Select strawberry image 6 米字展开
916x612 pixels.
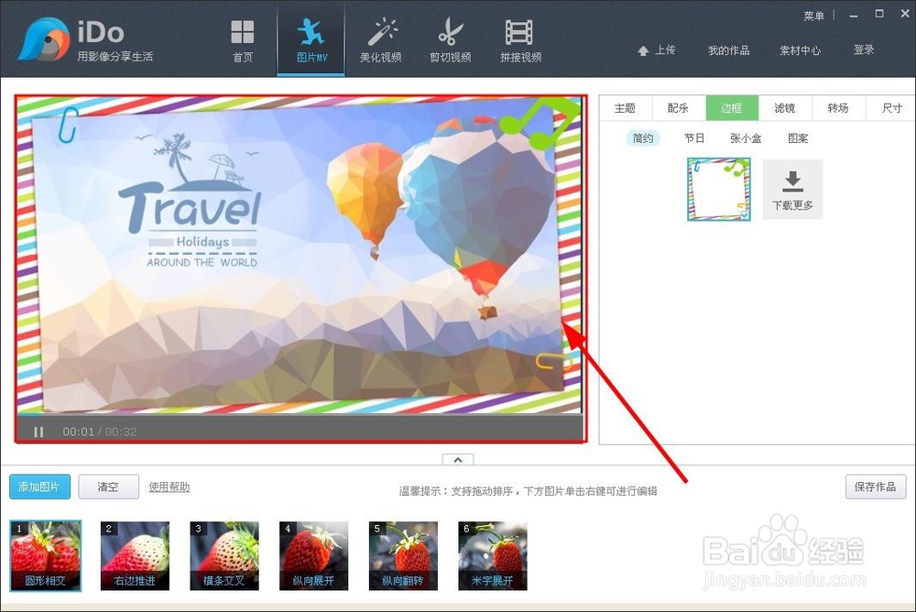493,556
